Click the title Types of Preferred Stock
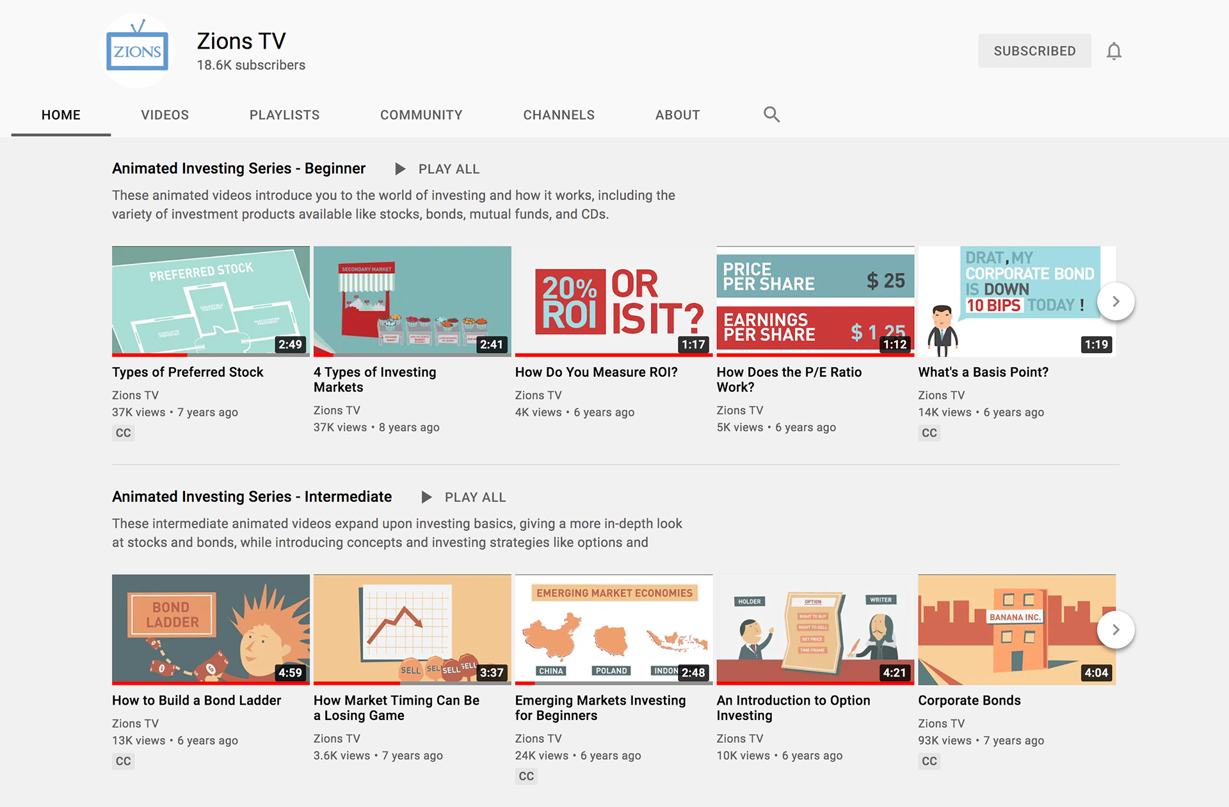 (x=188, y=372)
